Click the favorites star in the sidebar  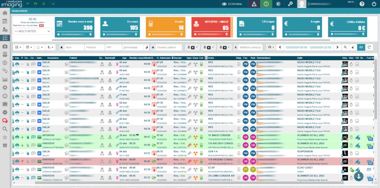click(x=4, y=137)
